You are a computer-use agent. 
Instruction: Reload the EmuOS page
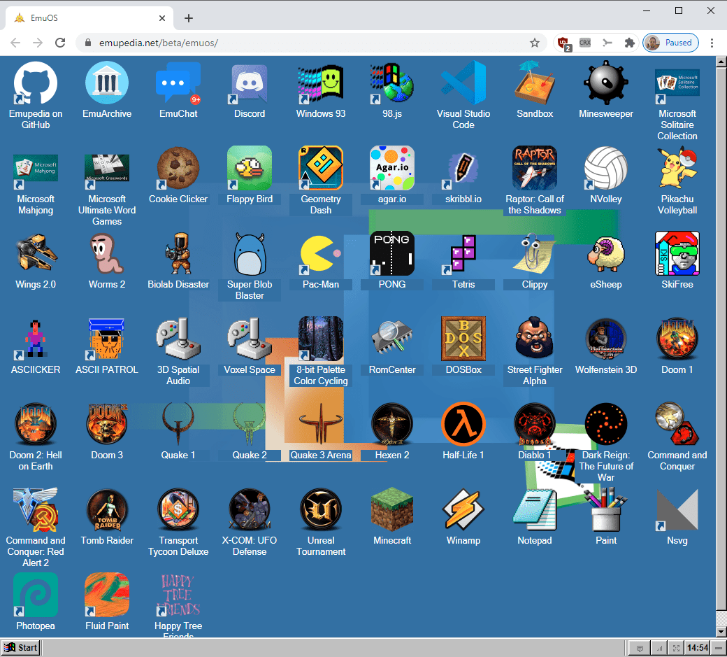pyautogui.click(x=60, y=43)
